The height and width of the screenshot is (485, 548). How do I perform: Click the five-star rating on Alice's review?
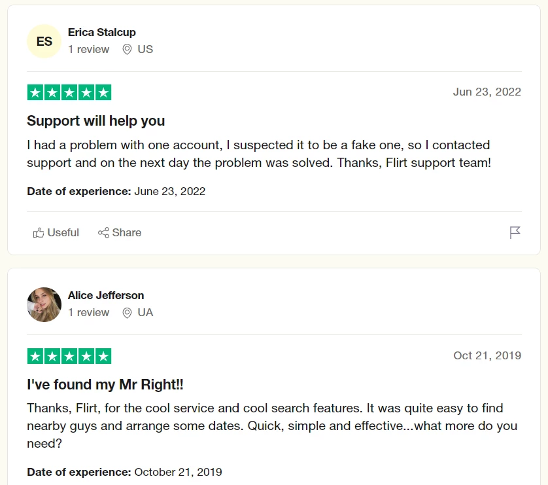(69, 356)
